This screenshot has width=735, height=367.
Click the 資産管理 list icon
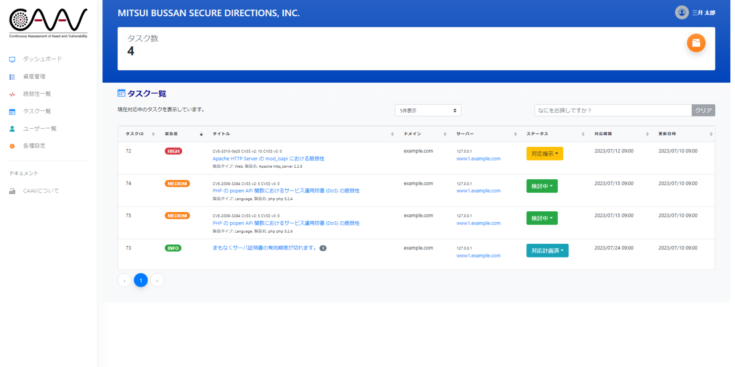12,76
